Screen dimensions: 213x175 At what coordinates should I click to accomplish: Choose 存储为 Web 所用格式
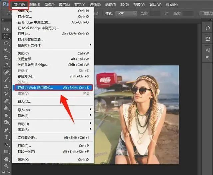click(x=53, y=88)
